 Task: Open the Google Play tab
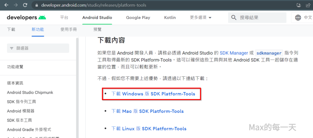(138, 17)
